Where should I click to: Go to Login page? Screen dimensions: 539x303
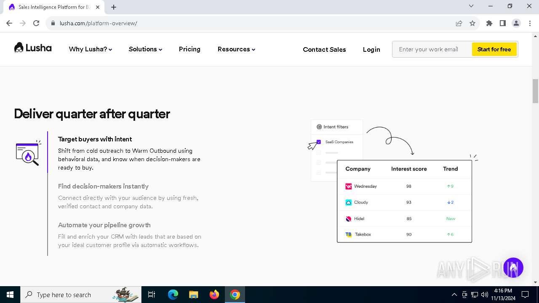coord(371,49)
